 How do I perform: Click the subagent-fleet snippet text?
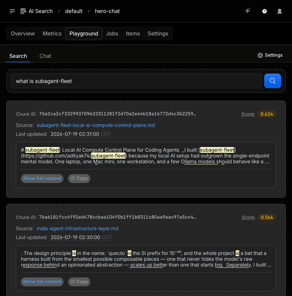coord(146,156)
